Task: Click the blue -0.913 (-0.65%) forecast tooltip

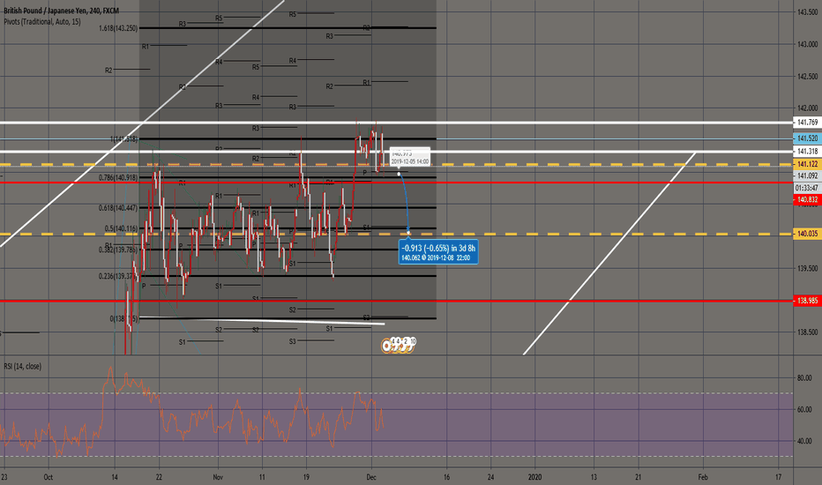Action: [438, 252]
